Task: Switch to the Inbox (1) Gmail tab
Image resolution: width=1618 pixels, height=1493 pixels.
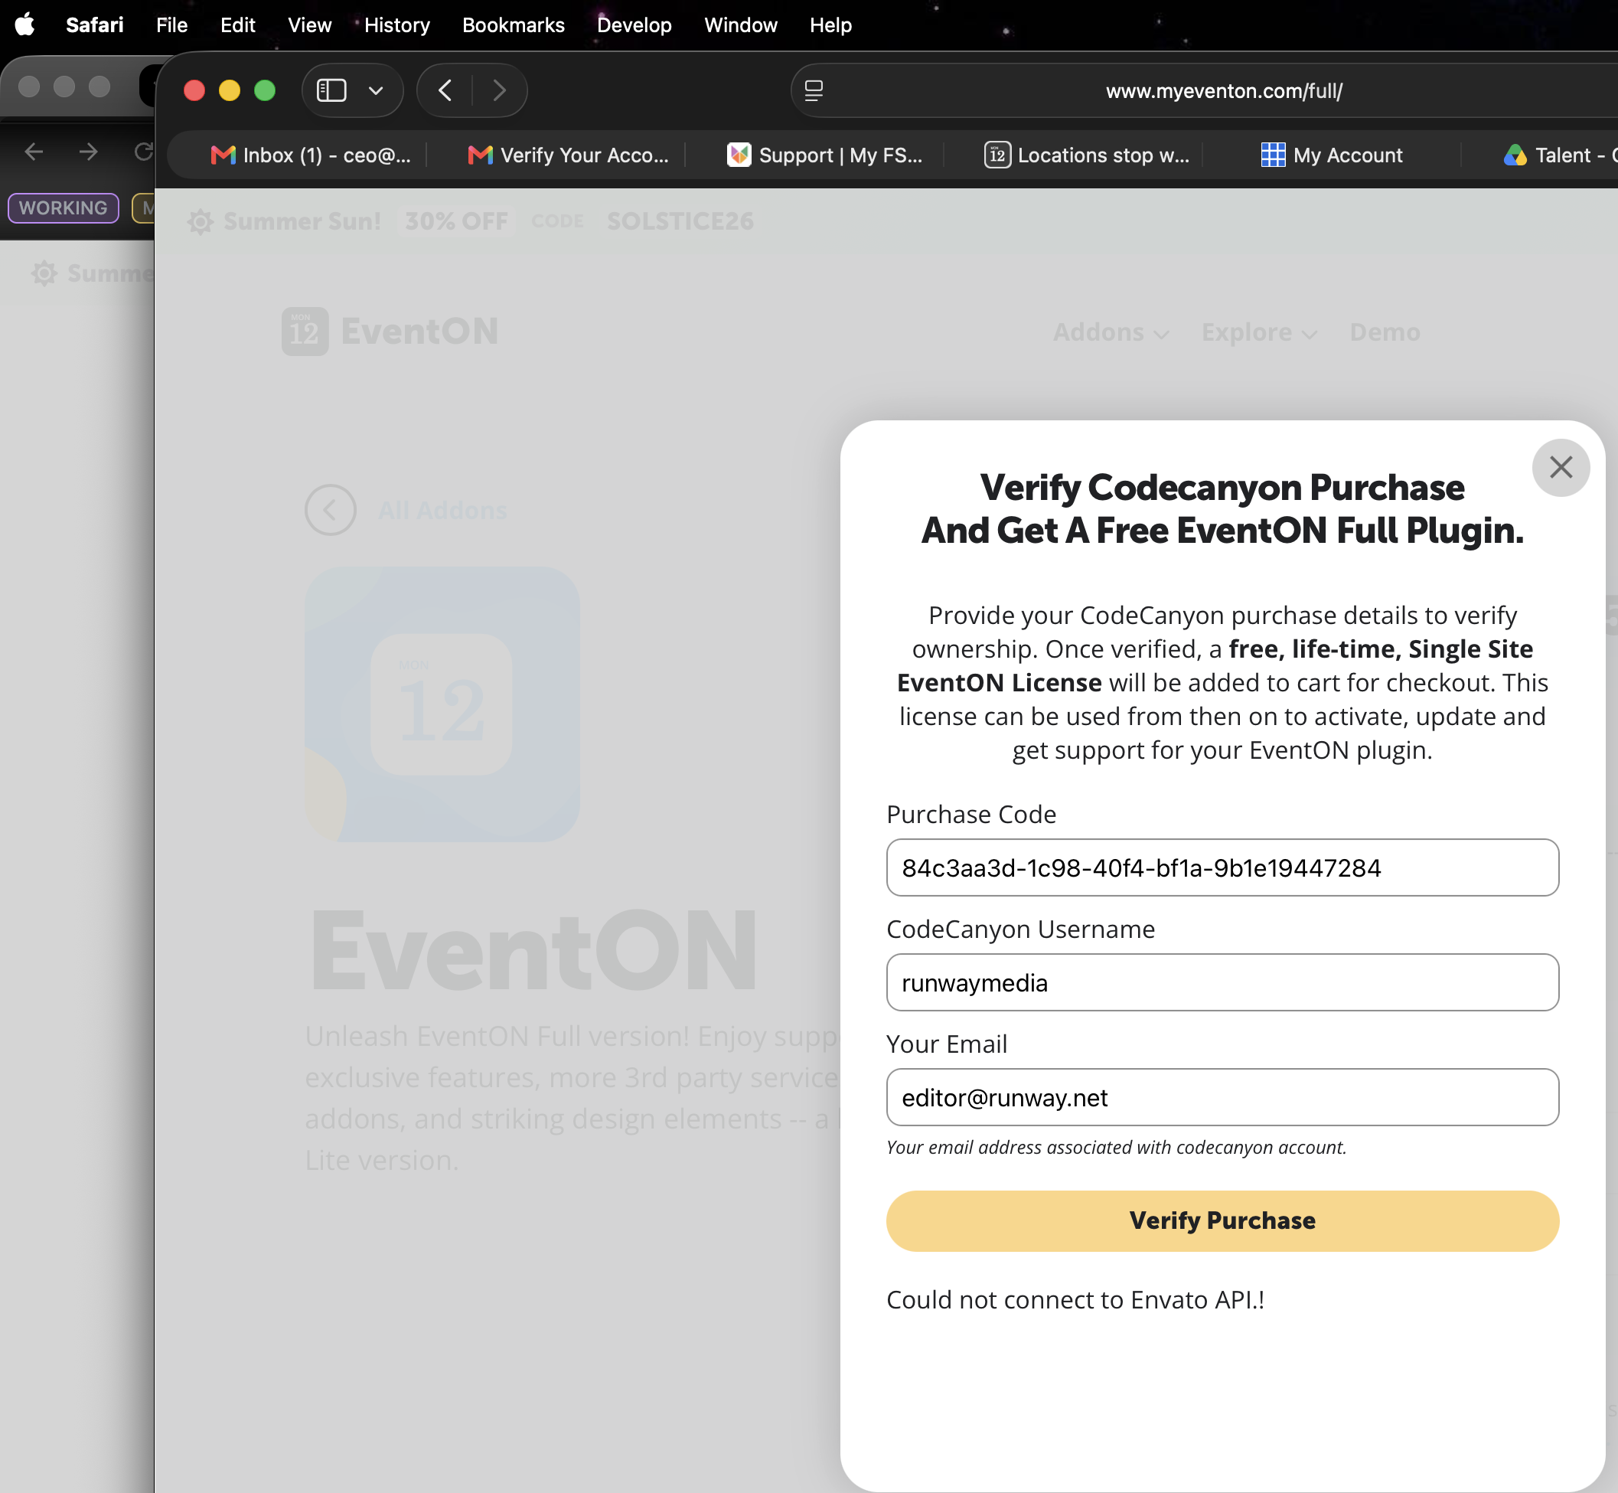Action: click(311, 155)
